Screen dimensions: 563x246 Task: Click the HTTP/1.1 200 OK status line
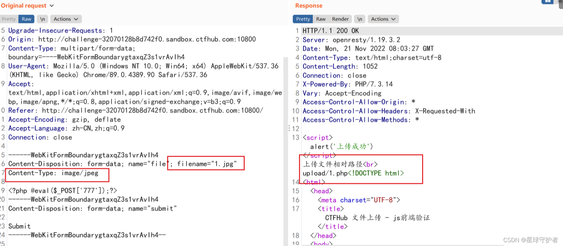point(331,31)
